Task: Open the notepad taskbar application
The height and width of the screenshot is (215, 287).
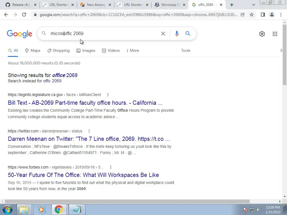Action: pos(77,209)
